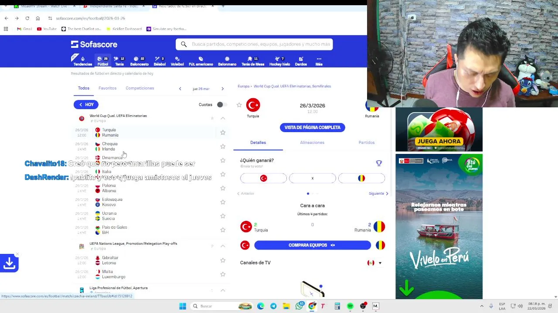Vote Rumania to win
Screen dimensions: 558x313
361,178
